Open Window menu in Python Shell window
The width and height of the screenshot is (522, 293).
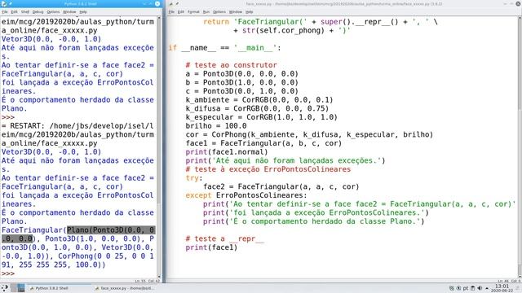pyautogui.click(x=69, y=11)
